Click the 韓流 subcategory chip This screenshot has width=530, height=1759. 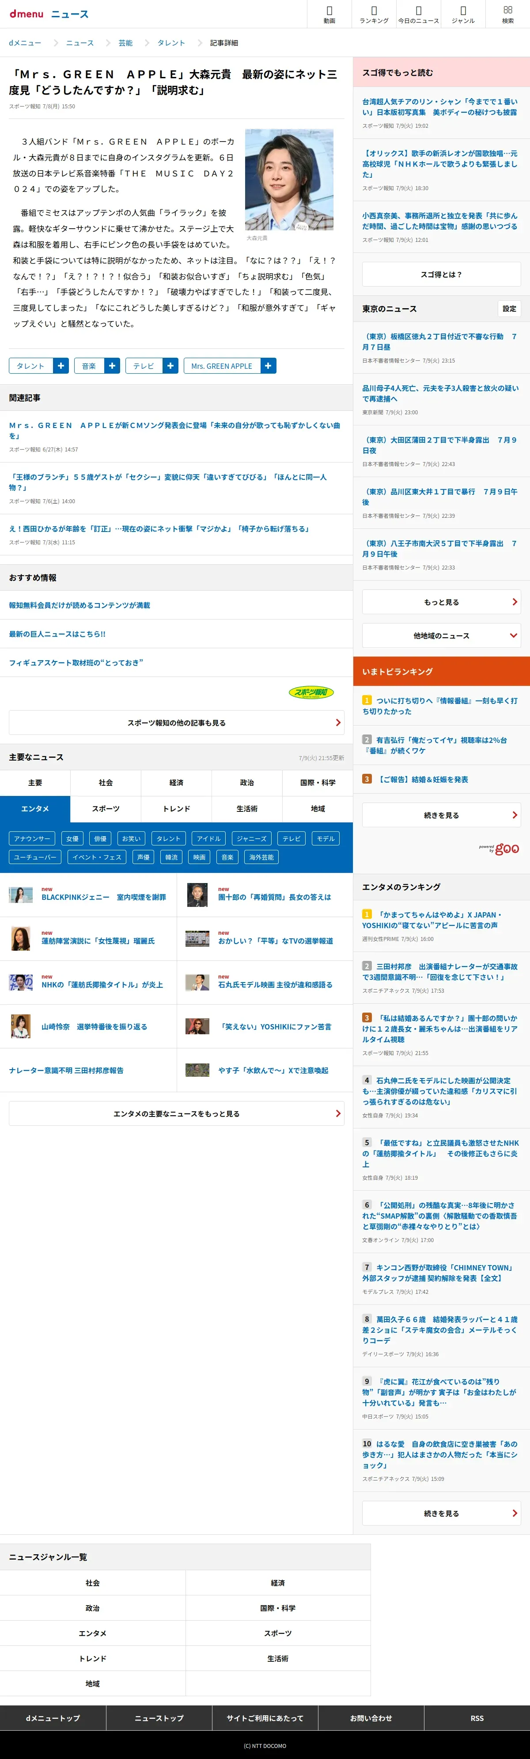[x=171, y=857]
